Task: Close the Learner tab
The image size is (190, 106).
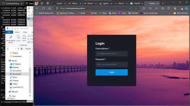Action: [x=65, y=4]
